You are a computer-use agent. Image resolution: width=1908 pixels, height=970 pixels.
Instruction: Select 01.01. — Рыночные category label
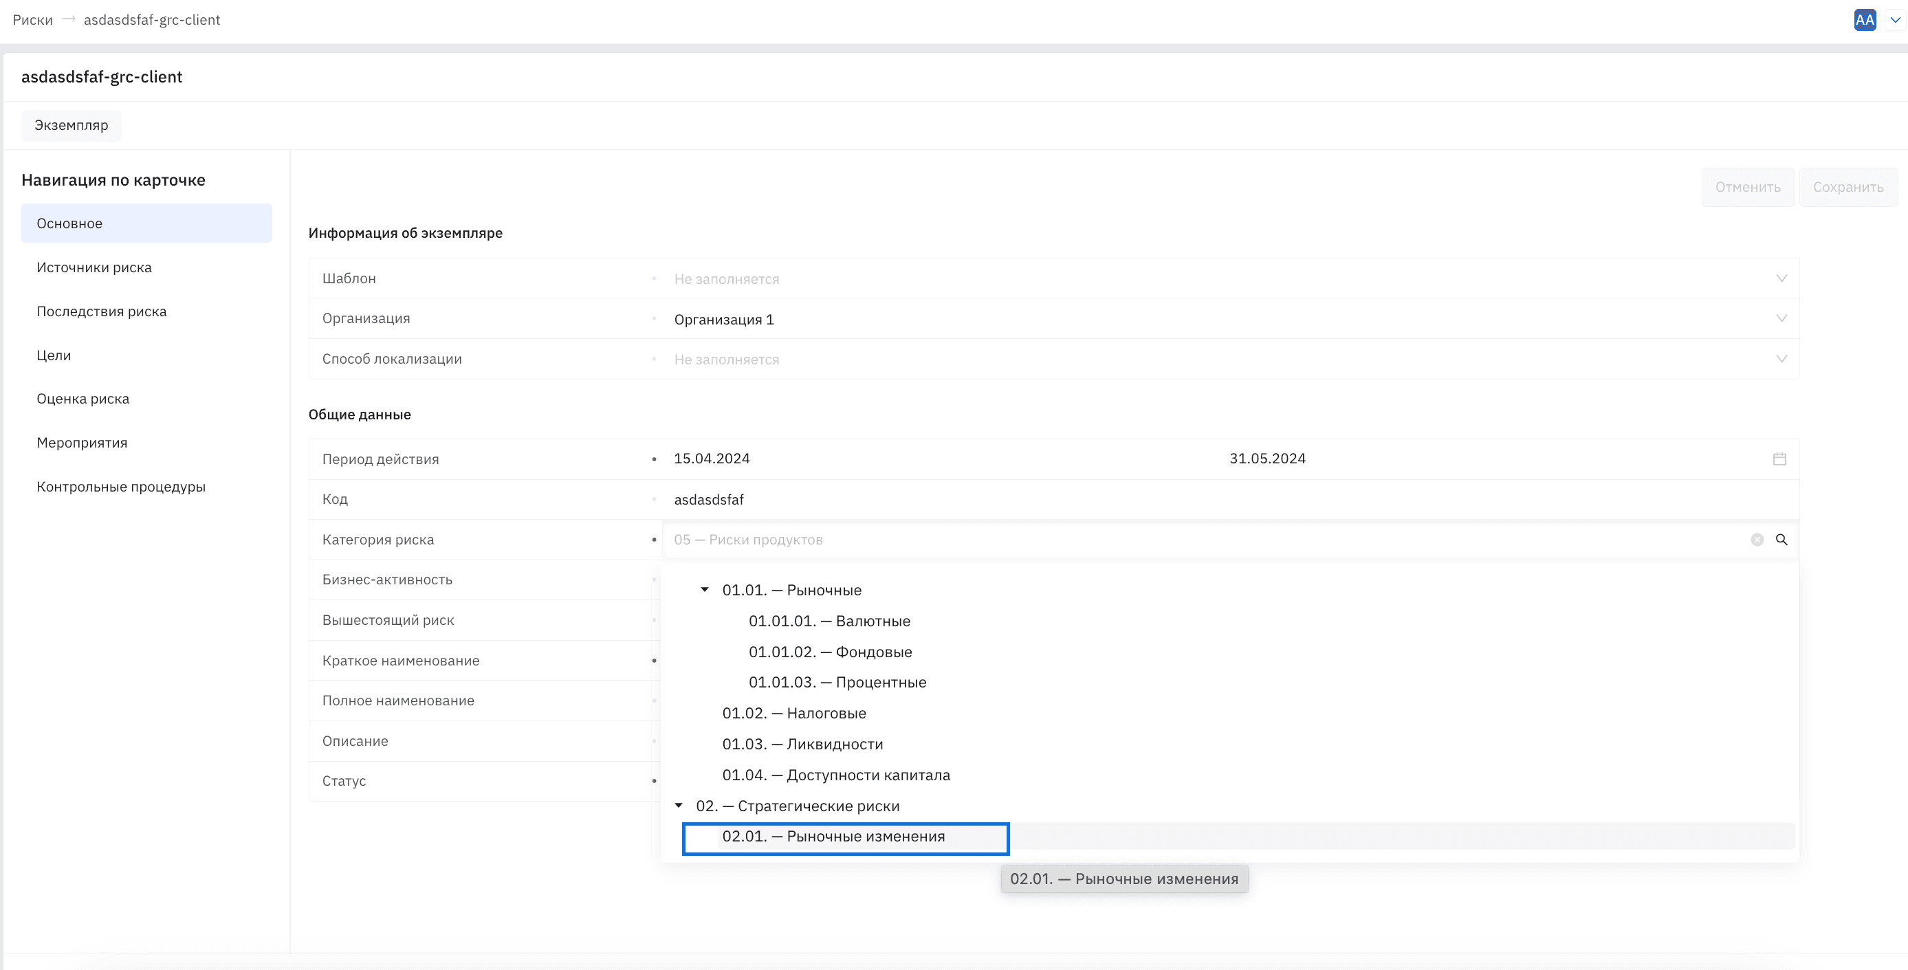click(x=792, y=590)
